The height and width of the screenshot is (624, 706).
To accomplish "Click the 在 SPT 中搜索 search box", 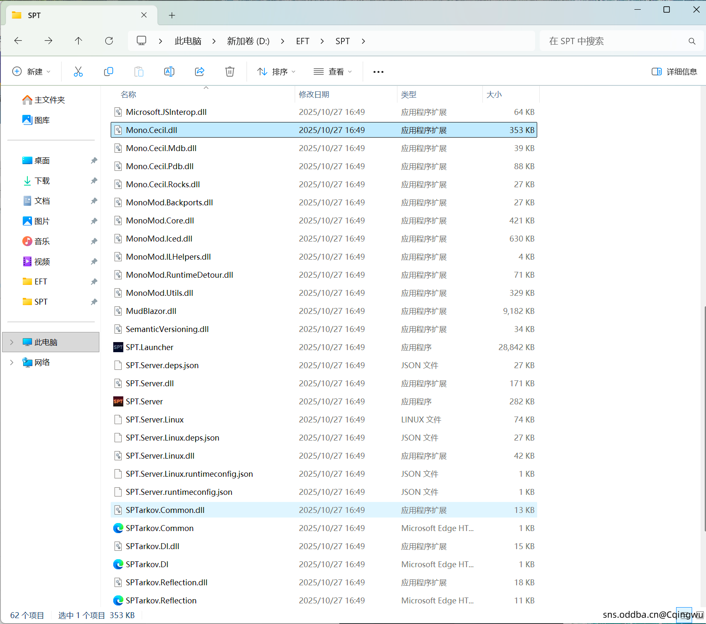I will (x=615, y=41).
